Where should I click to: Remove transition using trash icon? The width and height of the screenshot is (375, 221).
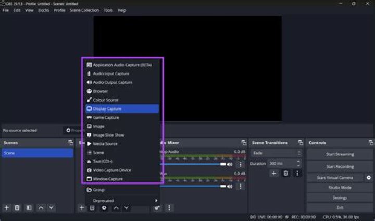point(285,173)
